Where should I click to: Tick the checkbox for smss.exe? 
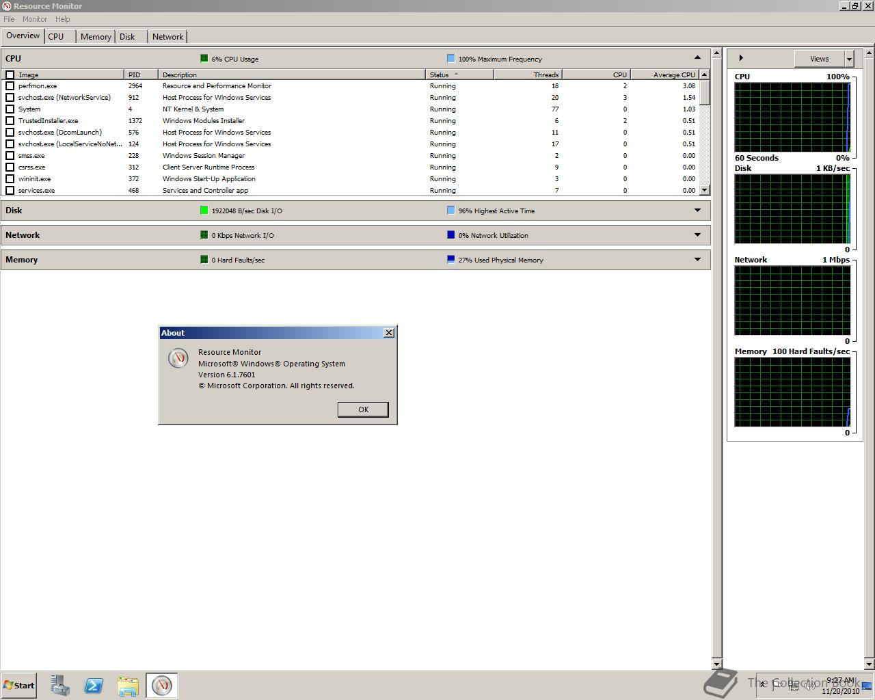click(x=10, y=156)
